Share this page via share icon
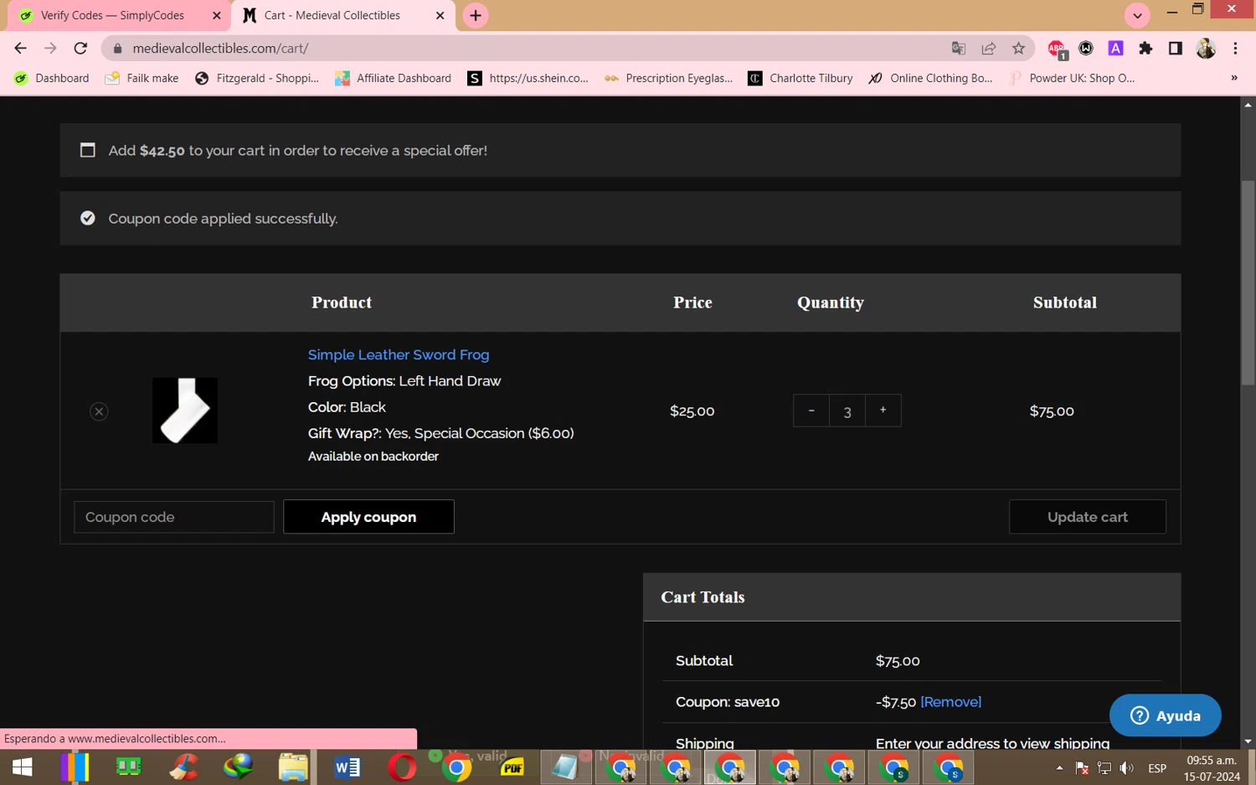This screenshot has width=1256, height=785. pyautogui.click(x=989, y=49)
